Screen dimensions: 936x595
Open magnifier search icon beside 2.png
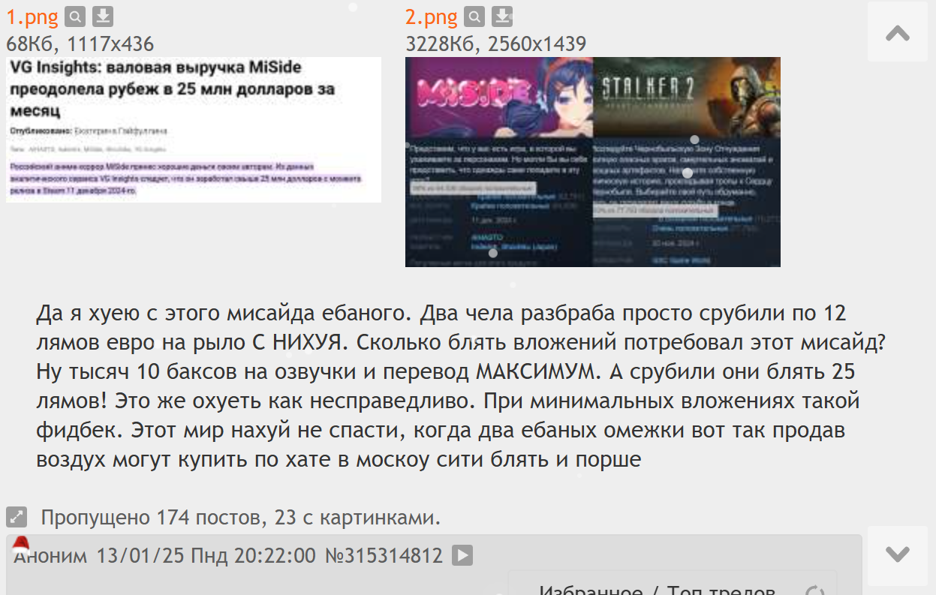pyautogui.click(x=474, y=17)
